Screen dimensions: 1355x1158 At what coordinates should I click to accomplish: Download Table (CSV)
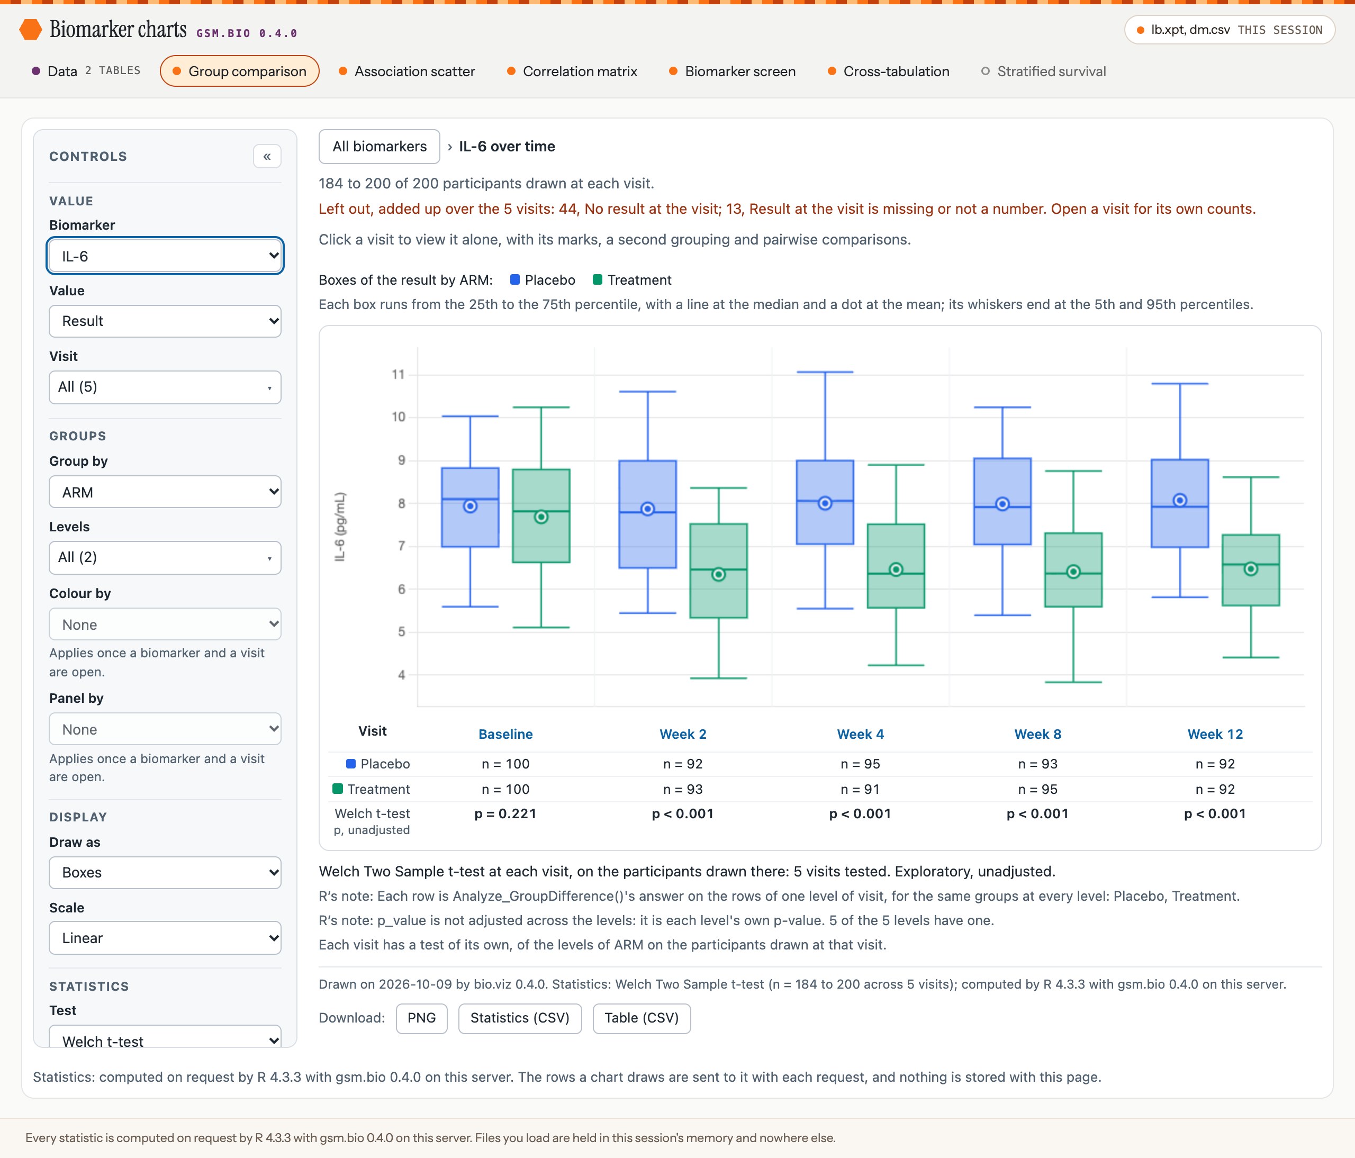point(642,1018)
